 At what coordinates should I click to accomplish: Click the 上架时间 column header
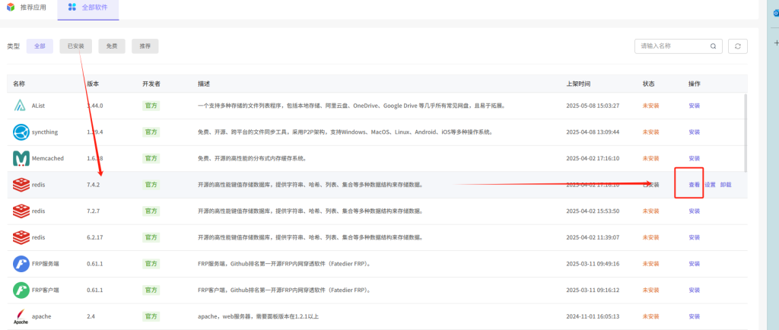coord(578,84)
